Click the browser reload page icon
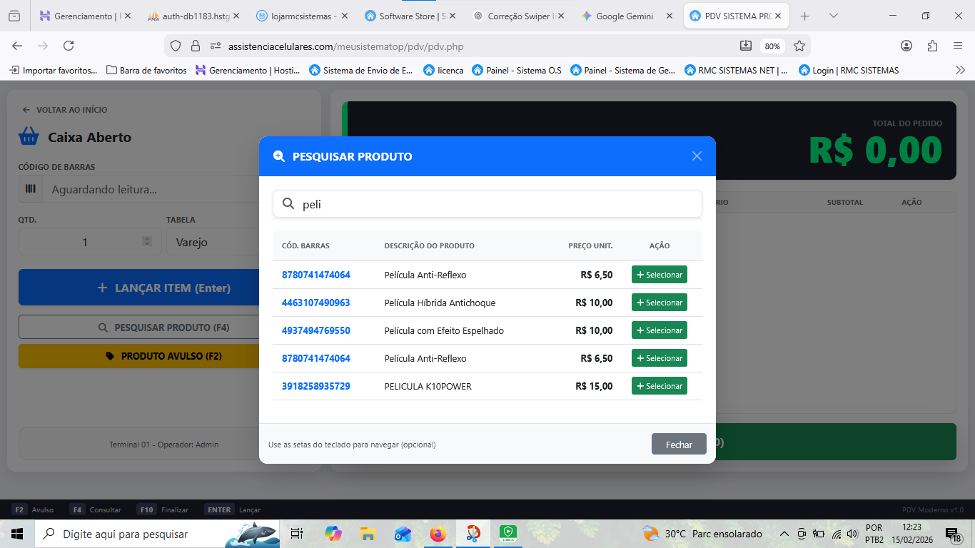 pos(69,46)
